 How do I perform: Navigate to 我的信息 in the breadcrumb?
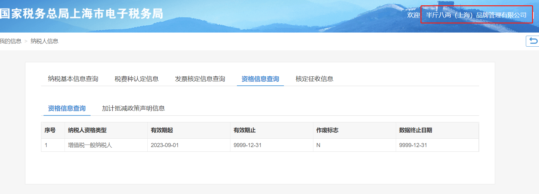click(11, 41)
